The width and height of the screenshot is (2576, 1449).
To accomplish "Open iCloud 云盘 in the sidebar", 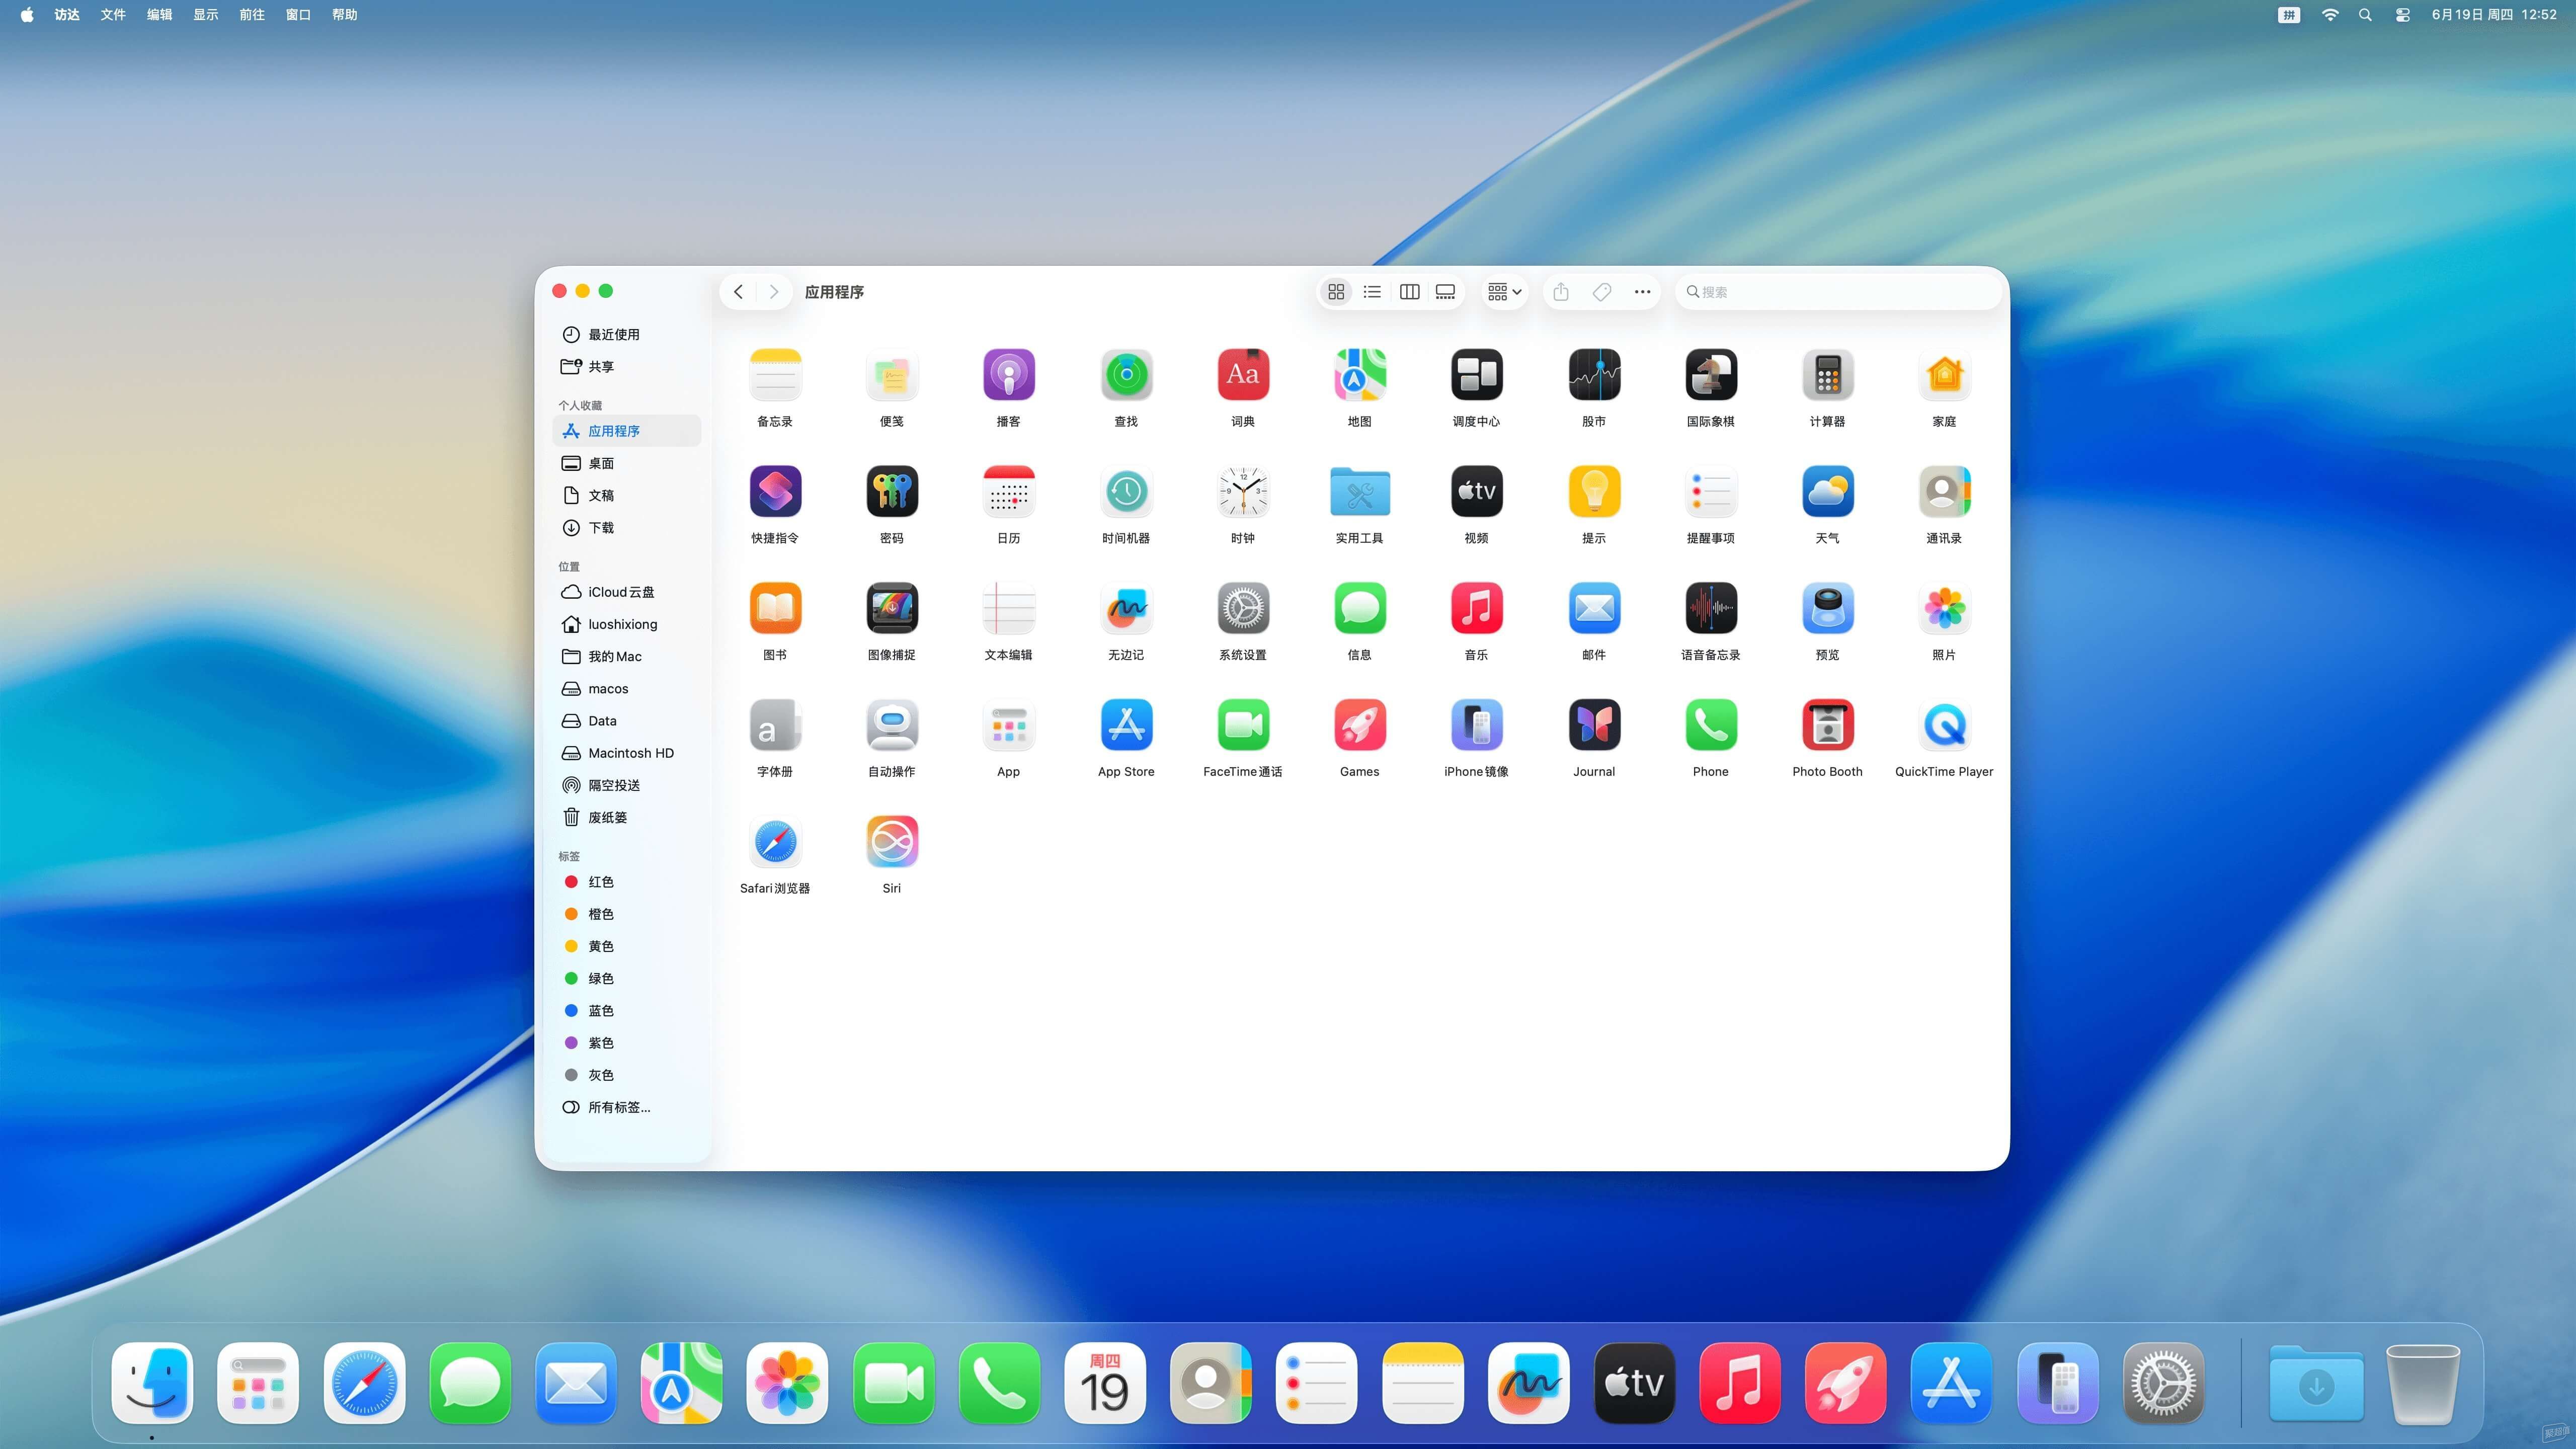I will tap(626, 592).
